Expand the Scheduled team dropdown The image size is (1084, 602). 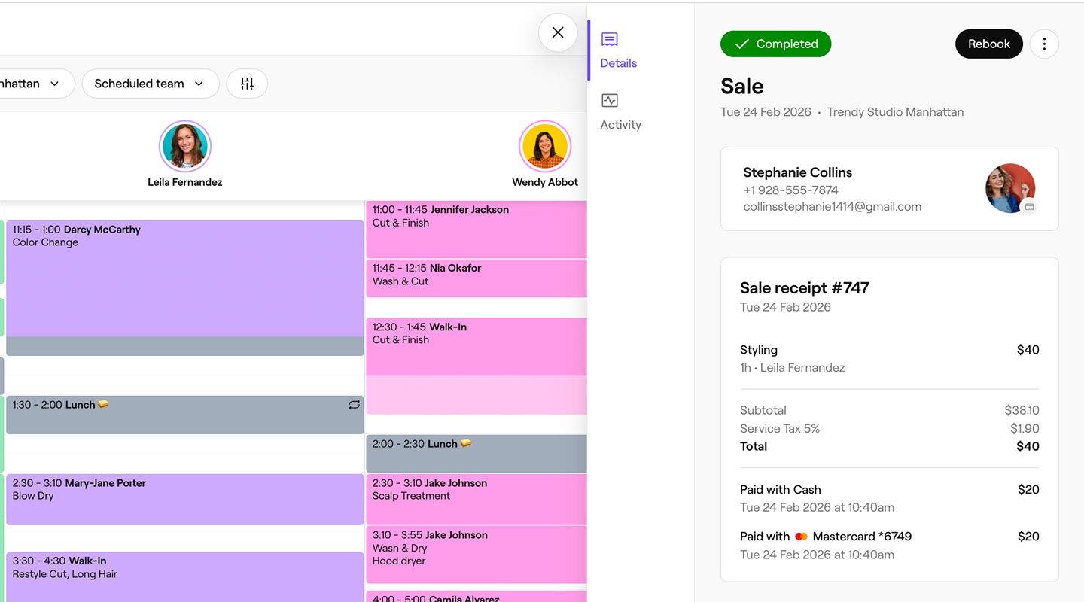pos(150,84)
